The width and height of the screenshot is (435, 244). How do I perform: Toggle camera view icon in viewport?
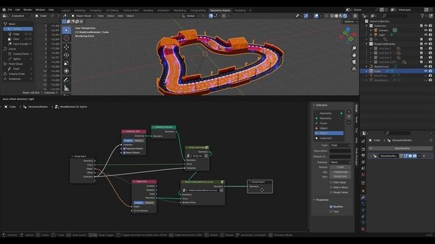point(354,62)
